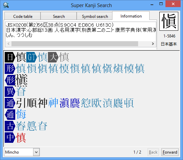The width and height of the screenshot is (183, 160).
Task: Select the light blue 悔 character
Action: (x=21, y=115)
